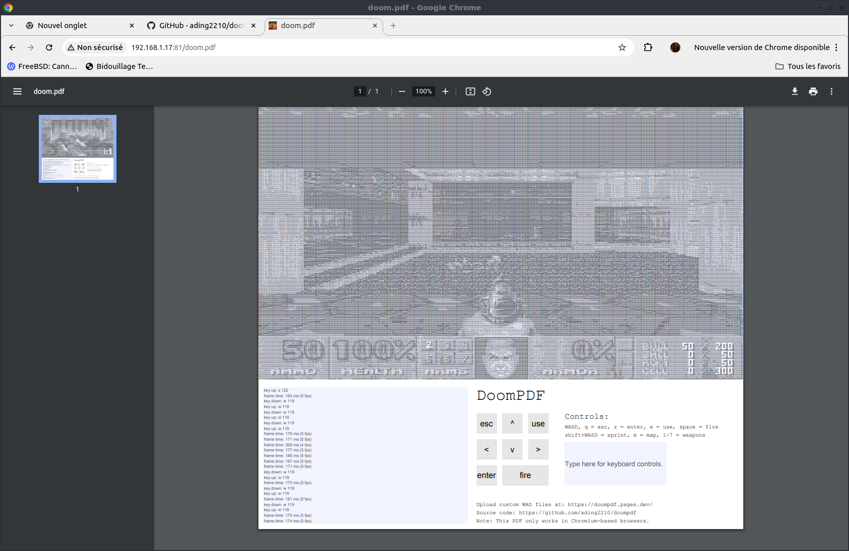
Task: Open the tab search dropdown arrow
Action: (x=11, y=26)
